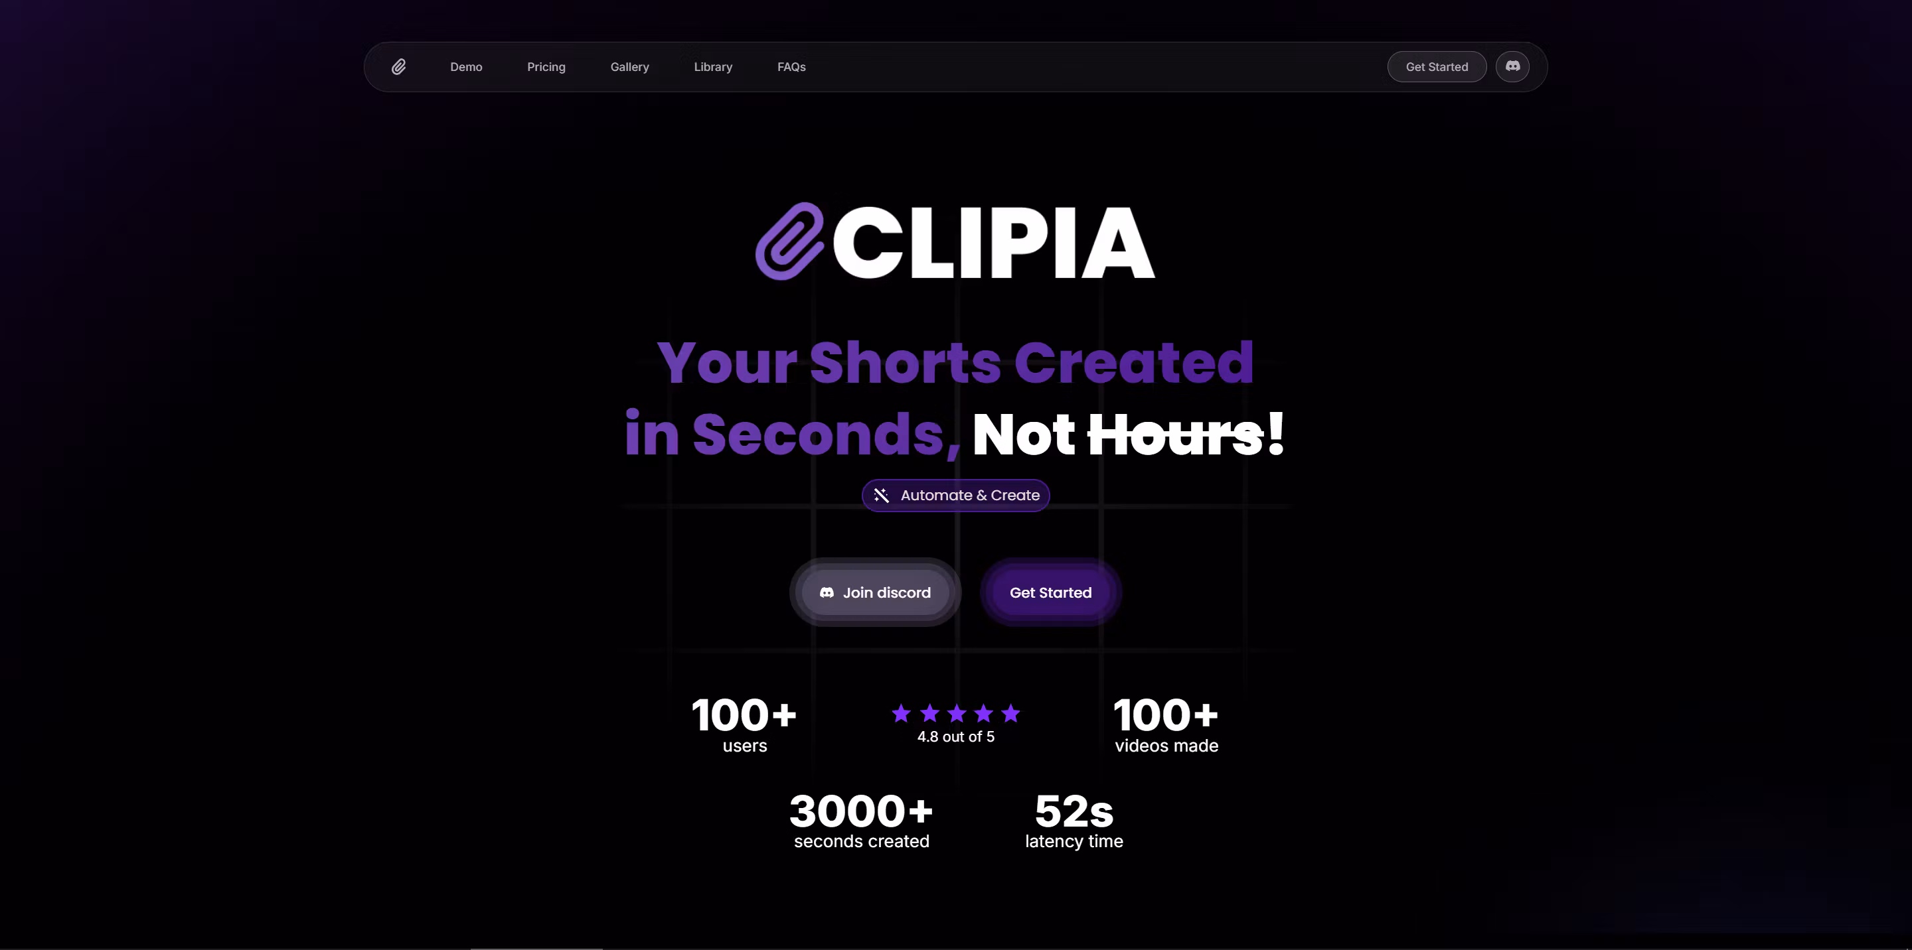Click Get Started in the navbar
Screen dimensions: 1912x950
[1436, 67]
